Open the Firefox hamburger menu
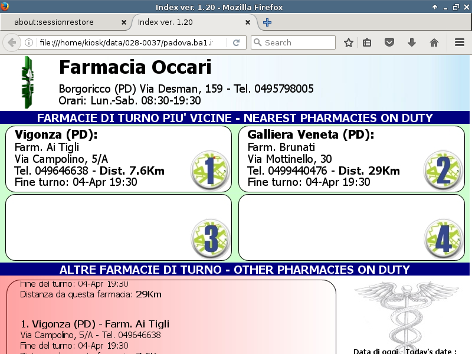 460,42
